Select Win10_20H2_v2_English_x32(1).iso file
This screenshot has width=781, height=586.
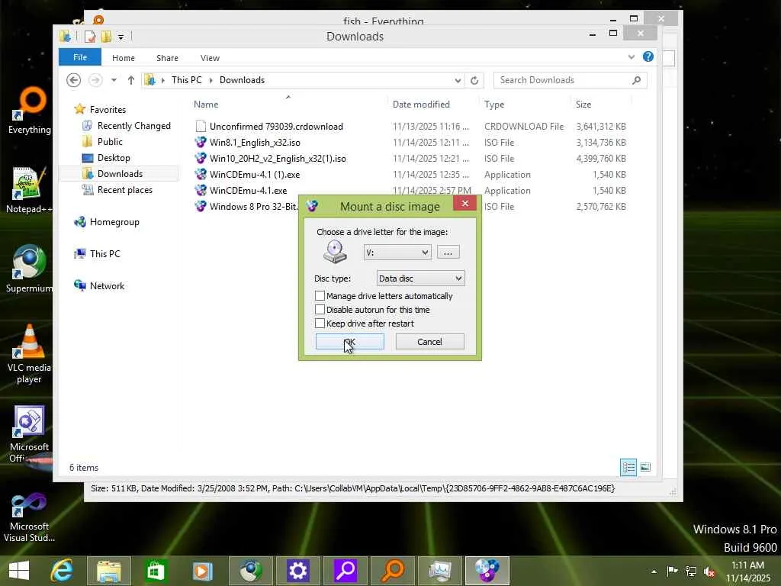(x=278, y=159)
